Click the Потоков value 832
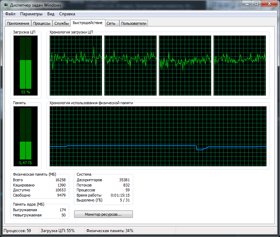The height and width of the screenshot is (237, 280). coord(126,185)
